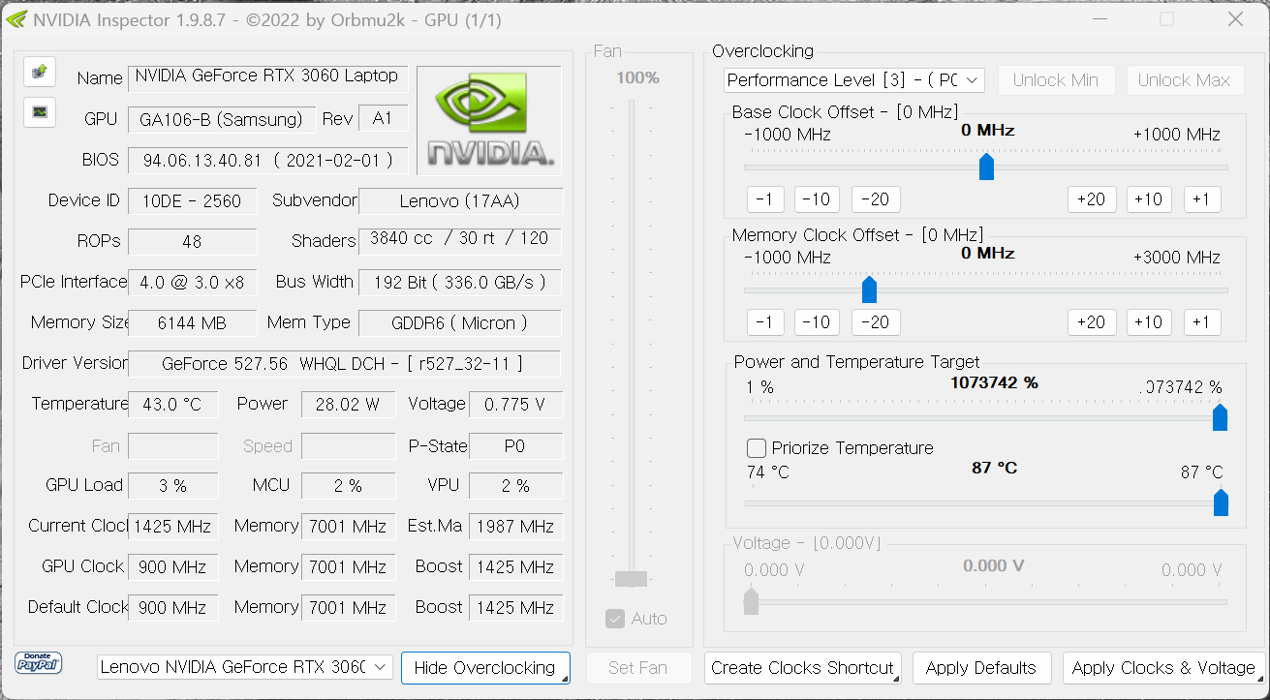Toggle the Priorize Temperature checkbox

[x=757, y=448]
